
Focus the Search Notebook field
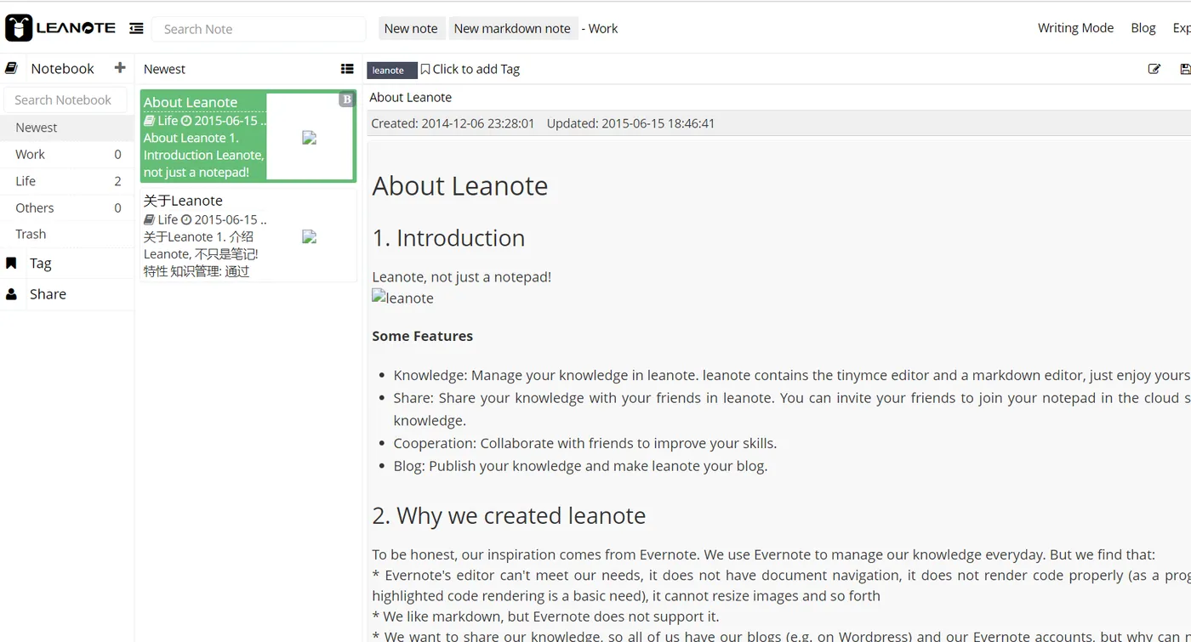pos(65,100)
